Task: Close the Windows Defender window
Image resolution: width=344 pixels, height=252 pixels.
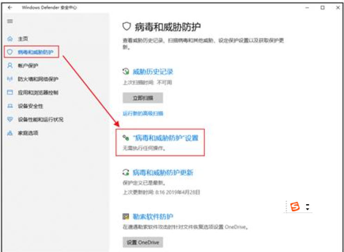Action: click(338, 8)
